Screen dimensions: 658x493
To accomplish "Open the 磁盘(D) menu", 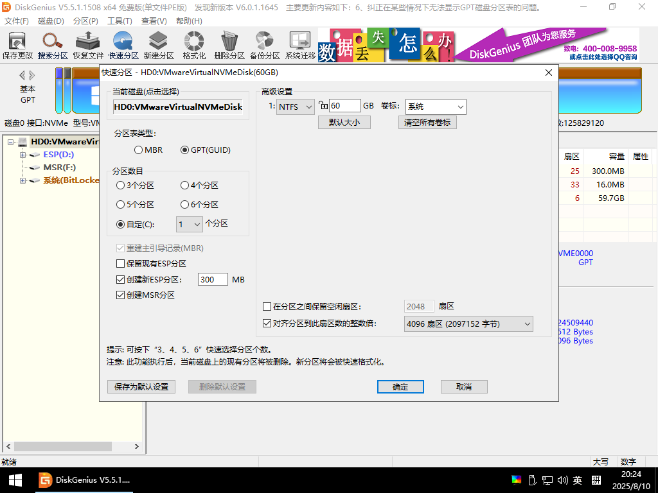I will pos(51,21).
